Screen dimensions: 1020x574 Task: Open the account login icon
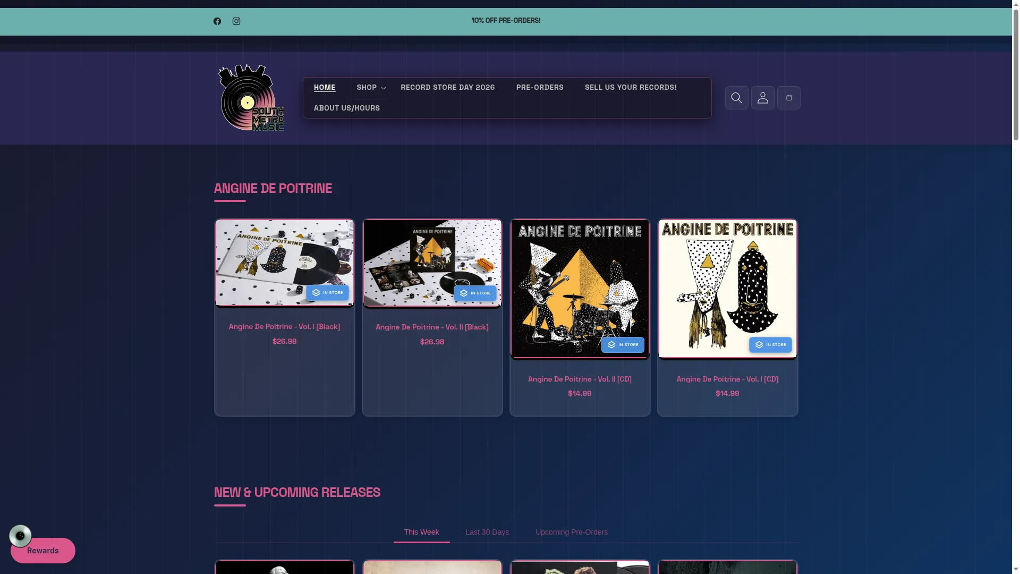click(x=762, y=98)
